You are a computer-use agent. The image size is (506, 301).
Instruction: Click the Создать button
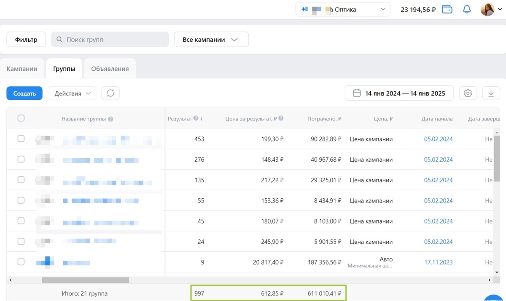(24, 93)
